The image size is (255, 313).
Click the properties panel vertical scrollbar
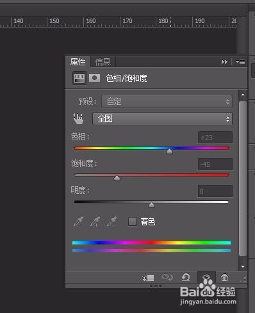243,179
